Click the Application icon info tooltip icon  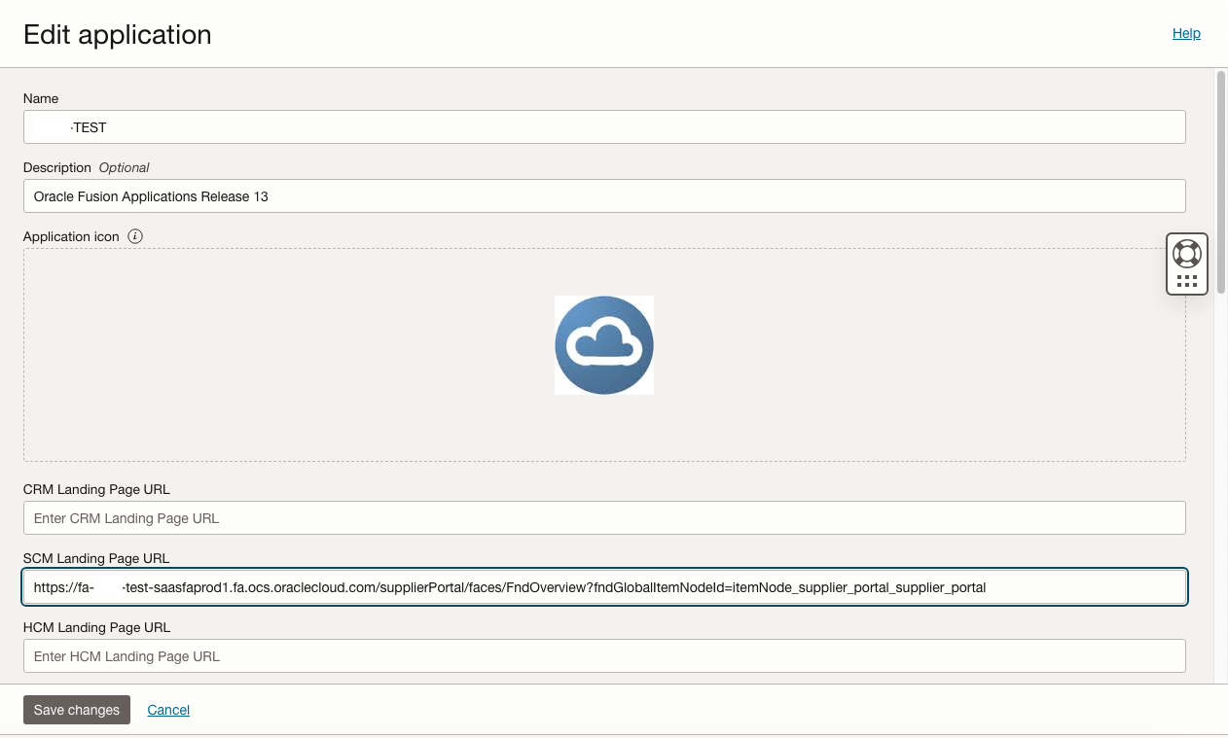(135, 236)
